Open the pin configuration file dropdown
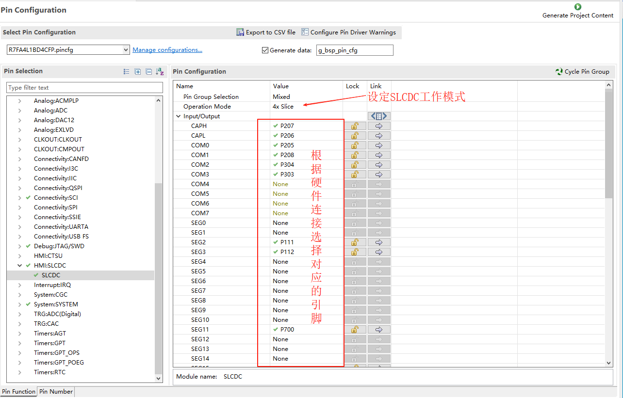Image resolution: width=623 pixels, height=398 pixels. pyautogui.click(x=126, y=50)
